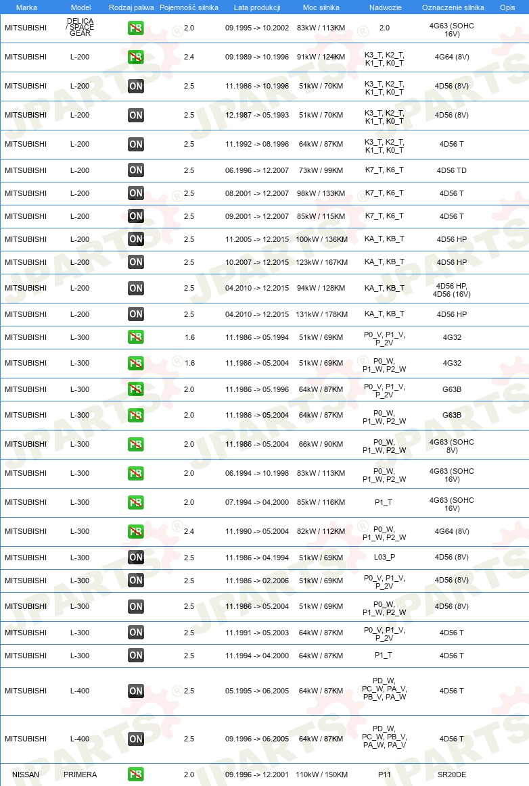Viewport: 529px width, 786px height.
Task: Click the PB fuel icon in the L-300 11.1986 -> 05.1996 row
Action: 135,389
